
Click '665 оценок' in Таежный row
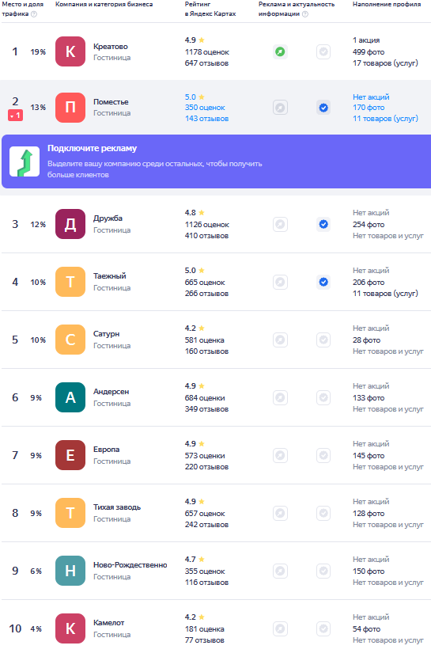click(205, 283)
